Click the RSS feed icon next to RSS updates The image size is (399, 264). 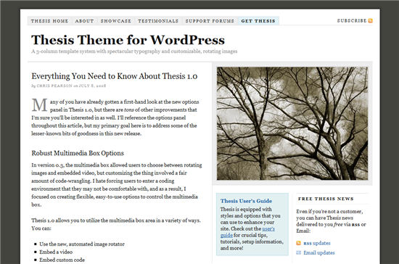coord(298,243)
